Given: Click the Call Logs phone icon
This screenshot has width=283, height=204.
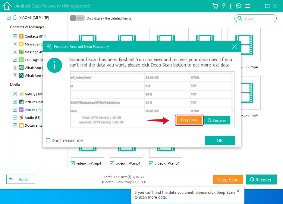Looking at the screenshot, I should coord(21,60).
